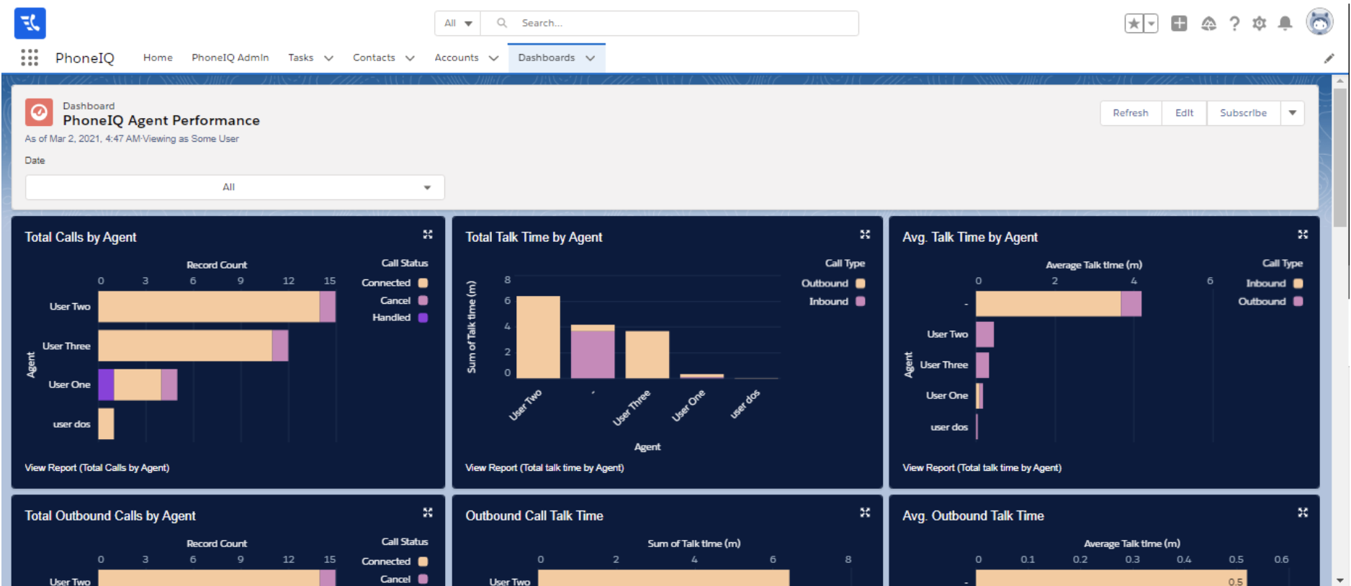Image resolution: width=1351 pixels, height=586 pixels.
Task: Click the Connected color swatch in legend
Action: [423, 283]
